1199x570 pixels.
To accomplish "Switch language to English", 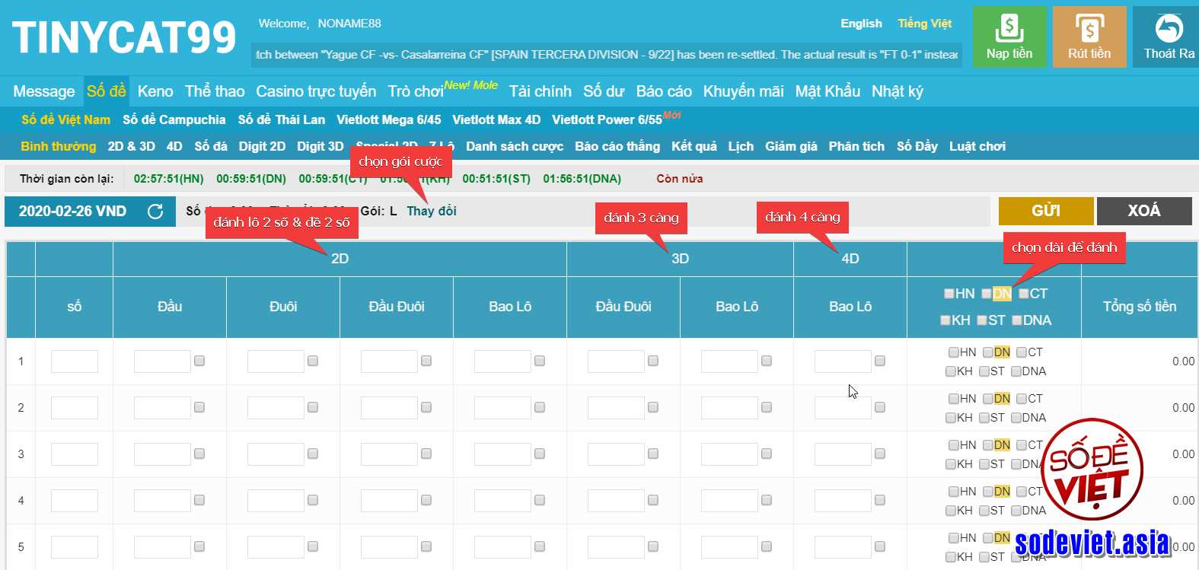I will 861,24.
